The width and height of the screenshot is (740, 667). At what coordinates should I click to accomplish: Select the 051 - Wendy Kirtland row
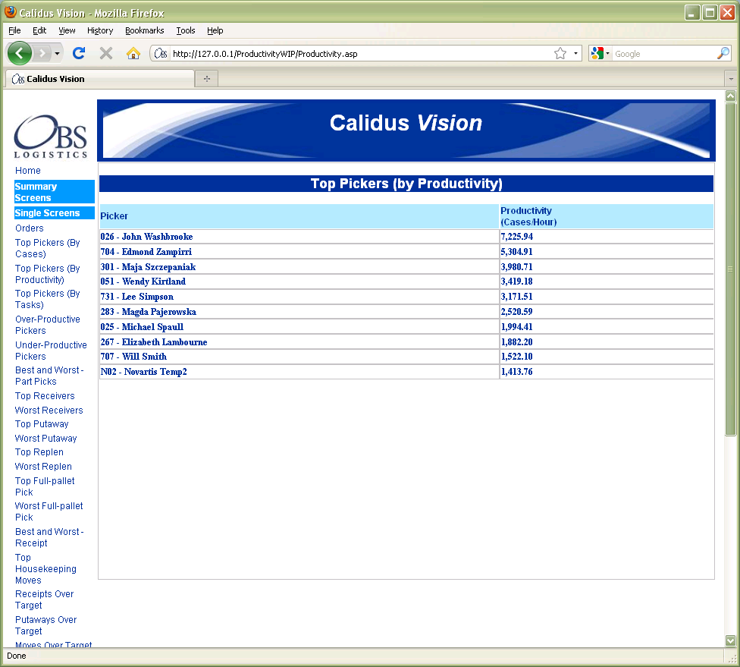click(x=406, y=282)
